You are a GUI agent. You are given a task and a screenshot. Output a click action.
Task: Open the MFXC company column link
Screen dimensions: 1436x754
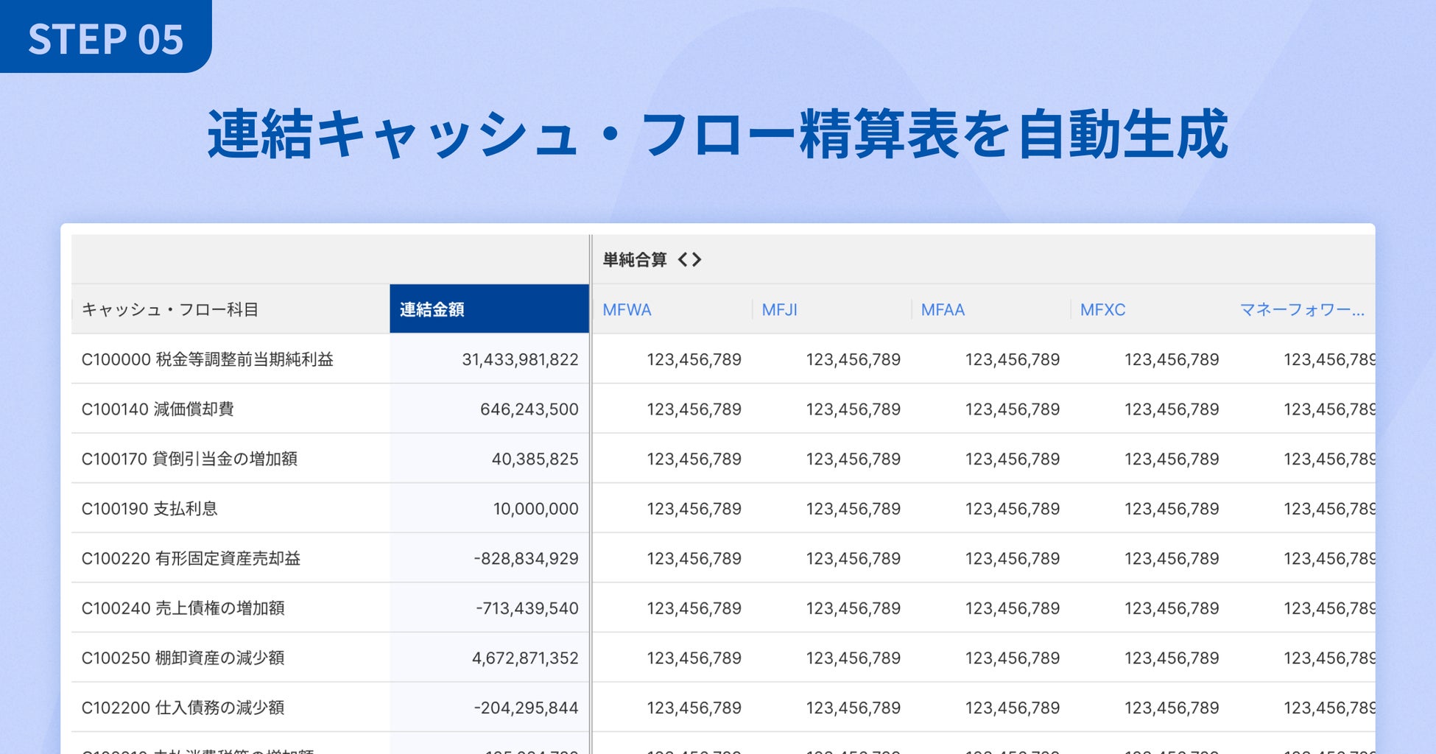(x=1102, y=310)
